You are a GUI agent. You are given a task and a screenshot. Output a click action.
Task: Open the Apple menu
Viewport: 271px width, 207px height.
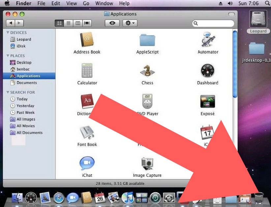pos(7,3)
